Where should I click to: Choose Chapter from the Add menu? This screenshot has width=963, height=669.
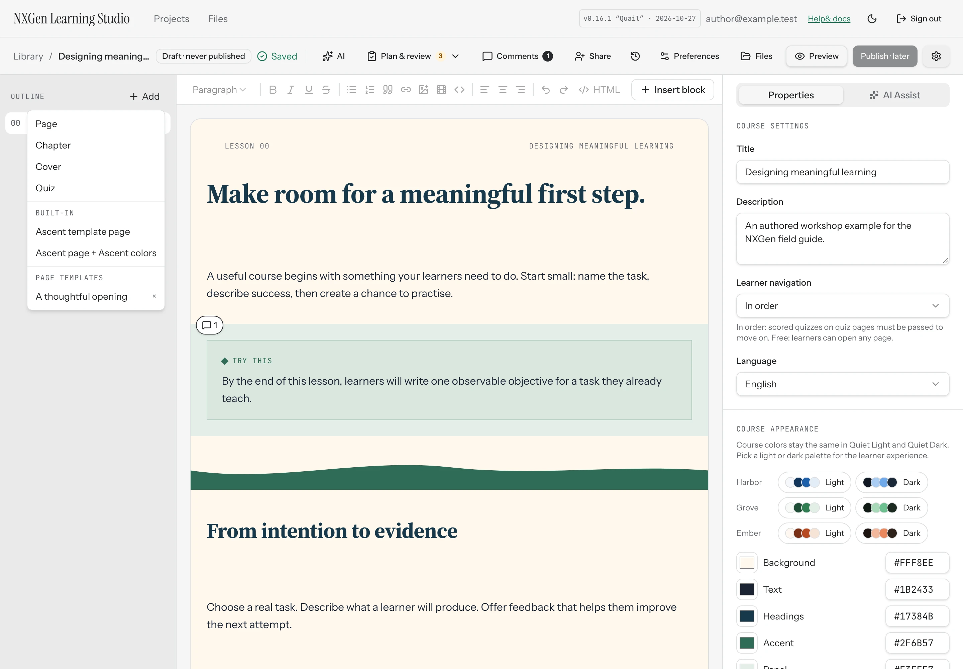point(96,145)
